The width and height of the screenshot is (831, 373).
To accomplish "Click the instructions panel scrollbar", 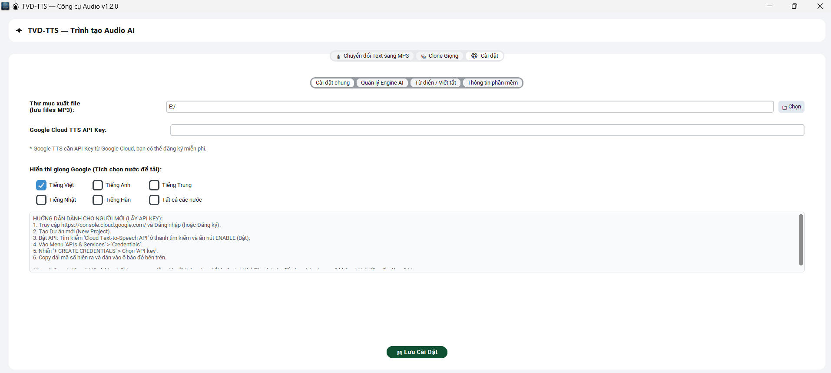I will coord(801,240).
